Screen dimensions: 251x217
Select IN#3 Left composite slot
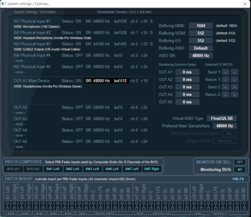[x=92, y=169]
